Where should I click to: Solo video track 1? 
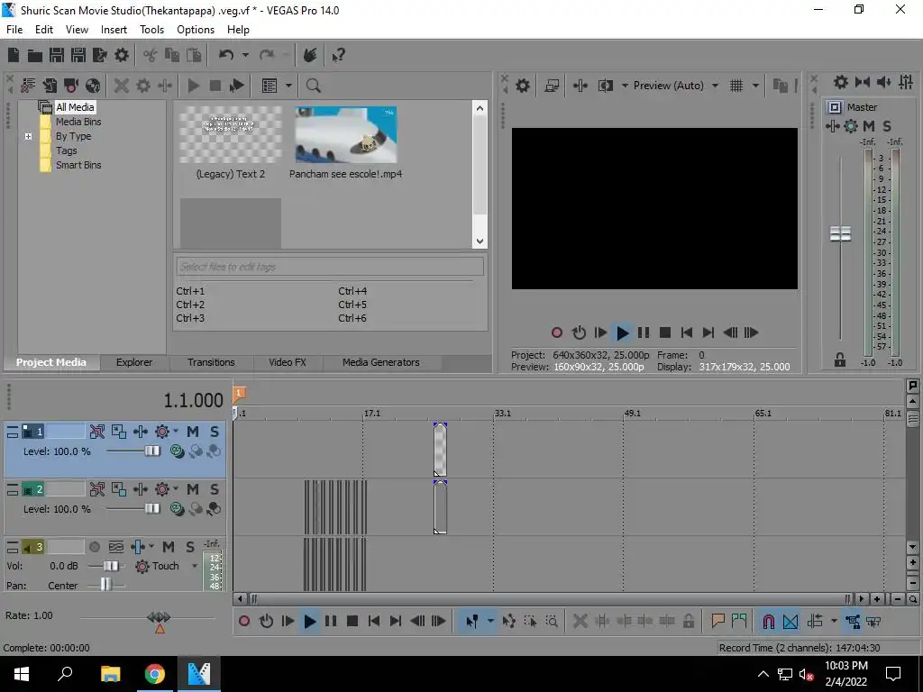[x=215, y=432]
